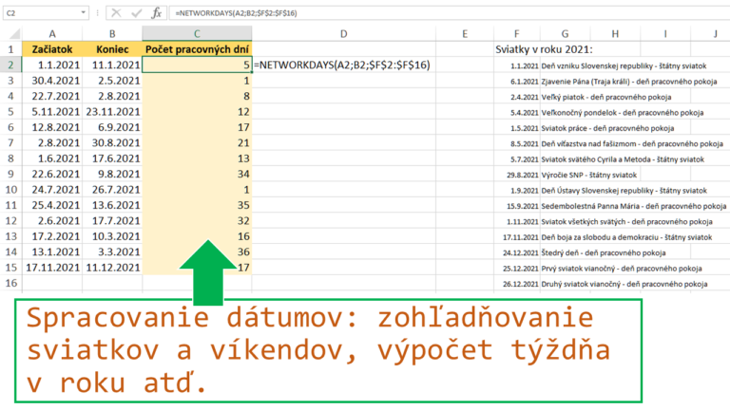Select the cell with date 30.4.2021
The width and height of the screenshot is (730, 410).
(50, 81)
